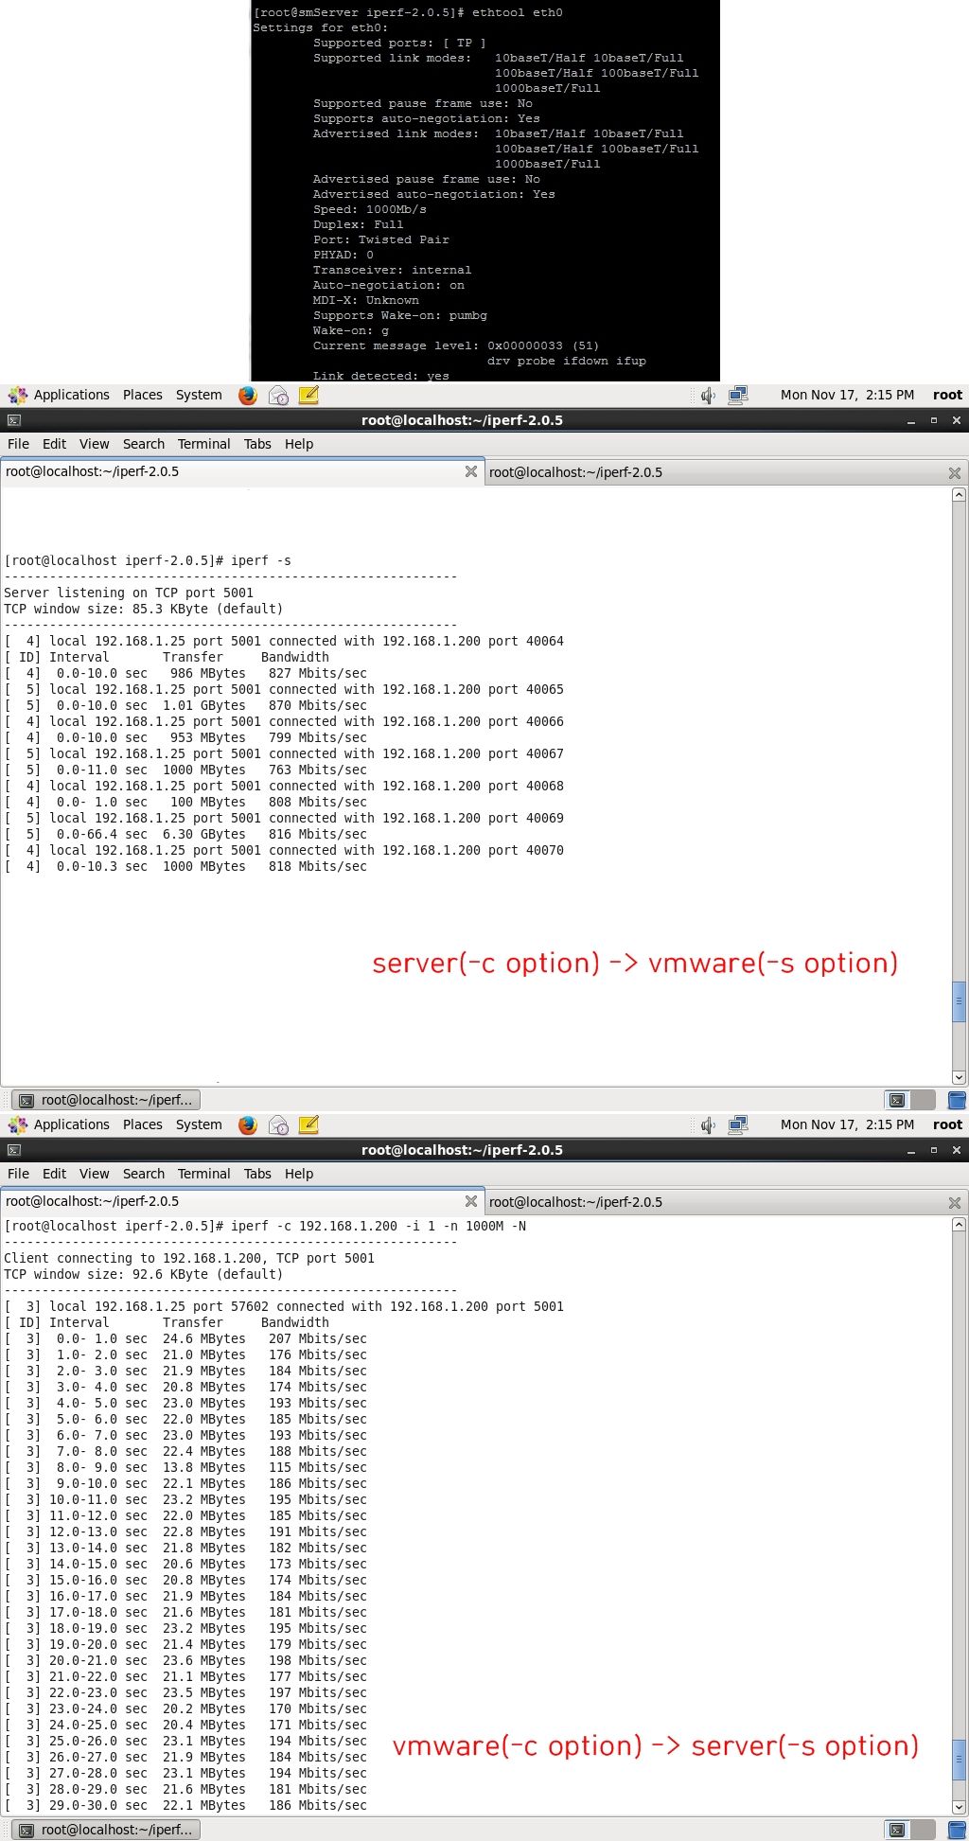Open the mail client icon in iperf -c desktop panel
This screenshot has width=969, height=1841.
click(x=278, y=1125)
